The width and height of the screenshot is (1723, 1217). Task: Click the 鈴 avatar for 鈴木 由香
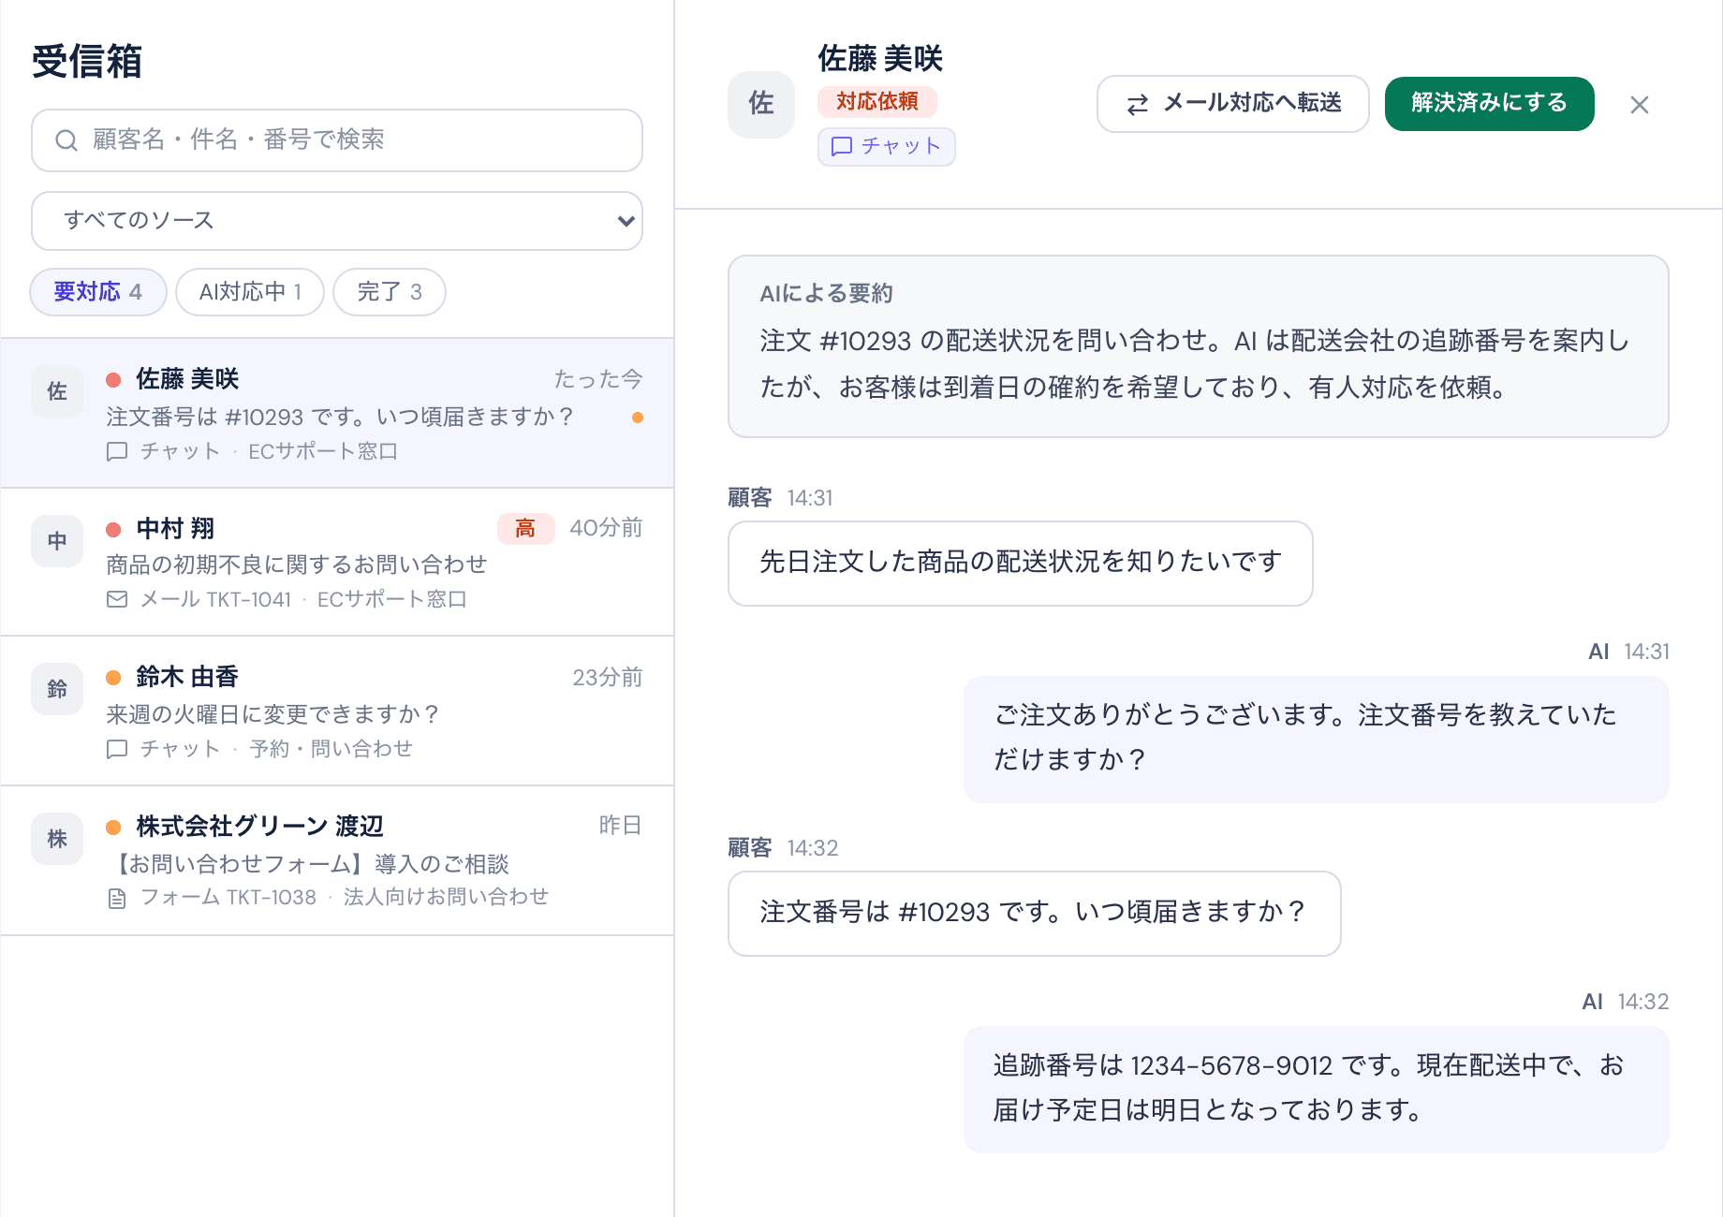tap(57, 689)
